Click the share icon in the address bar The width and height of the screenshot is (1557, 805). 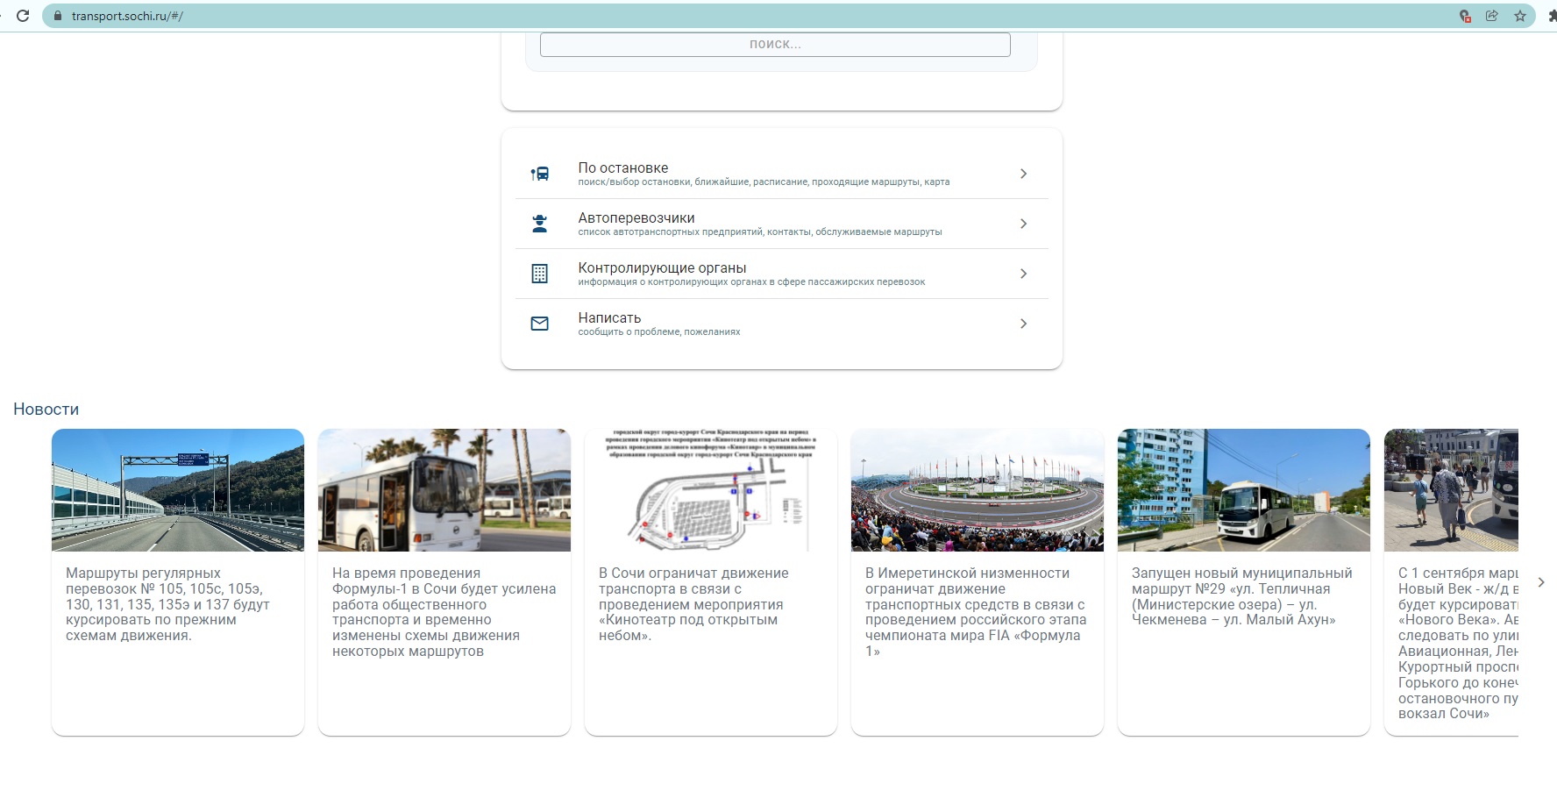point(1492,16)
